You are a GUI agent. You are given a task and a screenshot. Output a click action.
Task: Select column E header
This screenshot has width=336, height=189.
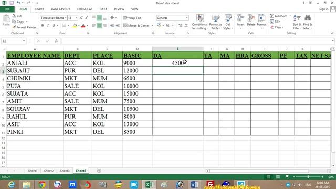click(x=177, y=49)
